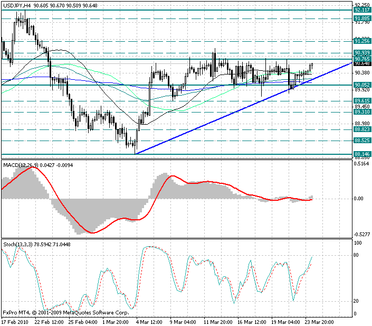This screenshot has width=372, height=326.
Task: Click the 22 Feb 12:00 time label
Action: tap(49, 322)
